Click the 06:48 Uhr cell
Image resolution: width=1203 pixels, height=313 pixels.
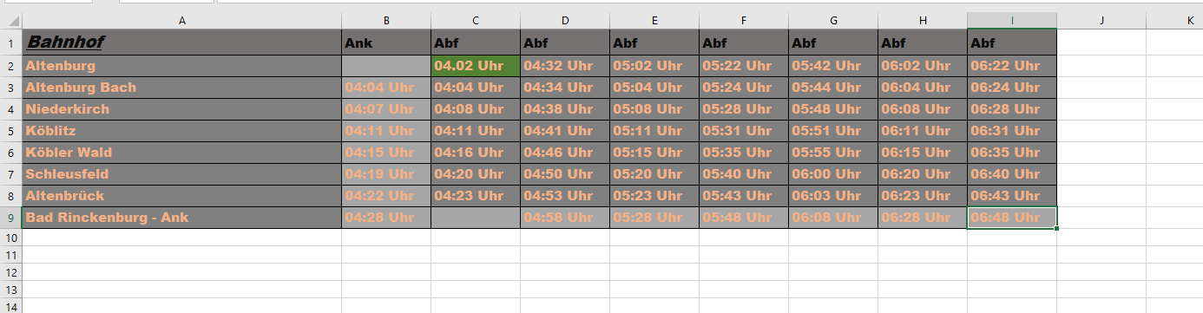click(x=1012, y=218)
